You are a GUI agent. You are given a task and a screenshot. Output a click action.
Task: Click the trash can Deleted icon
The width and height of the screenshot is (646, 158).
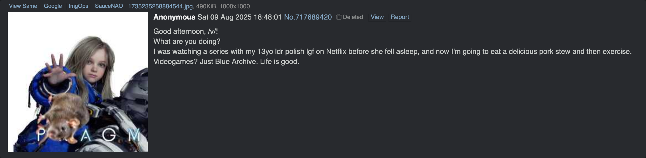339,17
